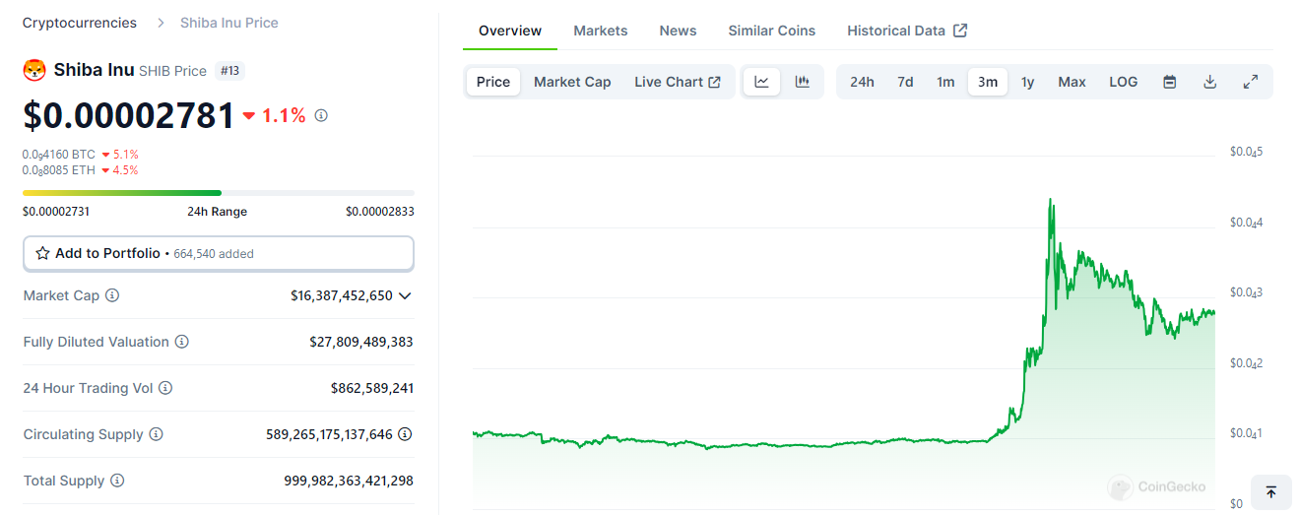Click the Shiba Inu coin logo

click(34, 70)
